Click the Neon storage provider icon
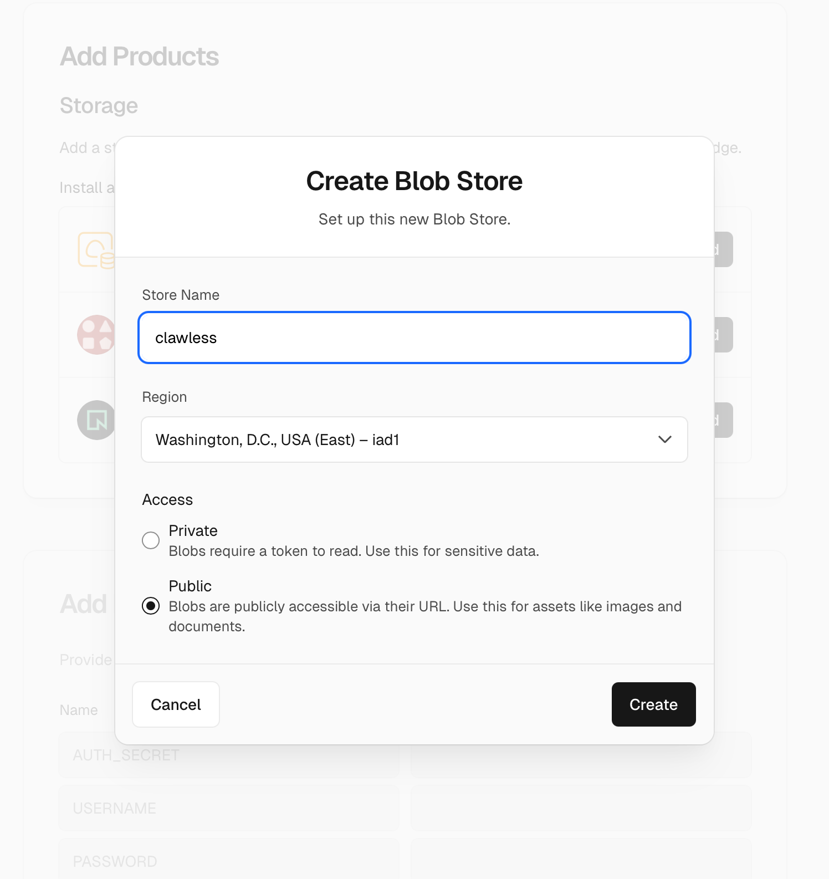This screenshot has width=829, height=879. pyautogui.click(x=95, y=420)
